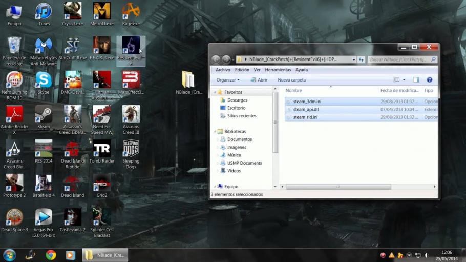Click the Abrir toolbar button
The image size is (466, 262).
pos(259,80)
